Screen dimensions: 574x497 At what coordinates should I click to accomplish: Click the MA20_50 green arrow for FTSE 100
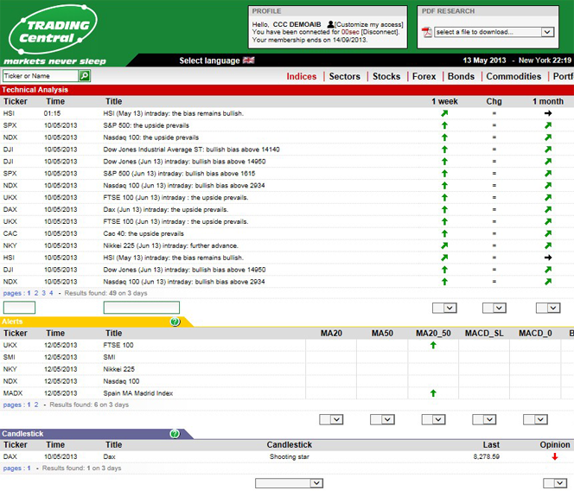[x=433, y=345]
